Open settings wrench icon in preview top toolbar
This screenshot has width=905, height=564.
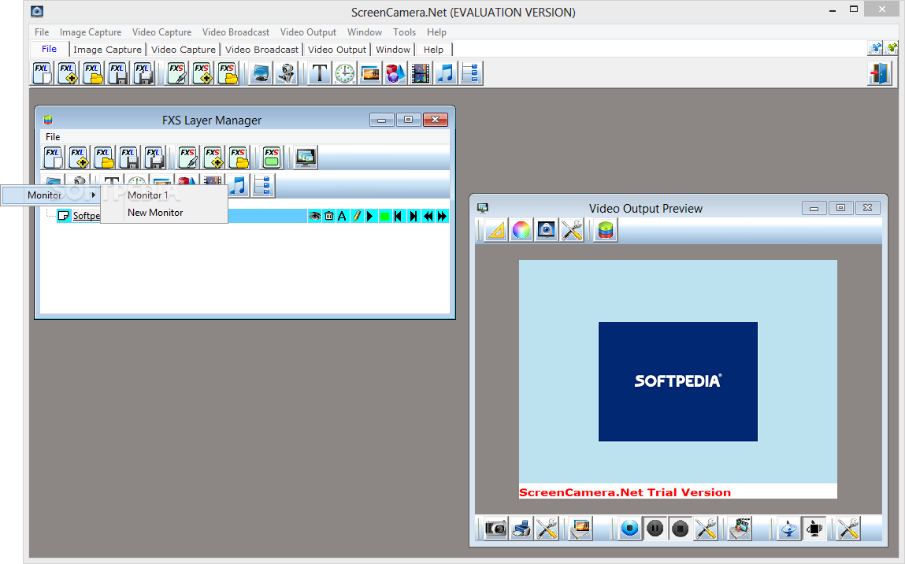tap(571, 230)
